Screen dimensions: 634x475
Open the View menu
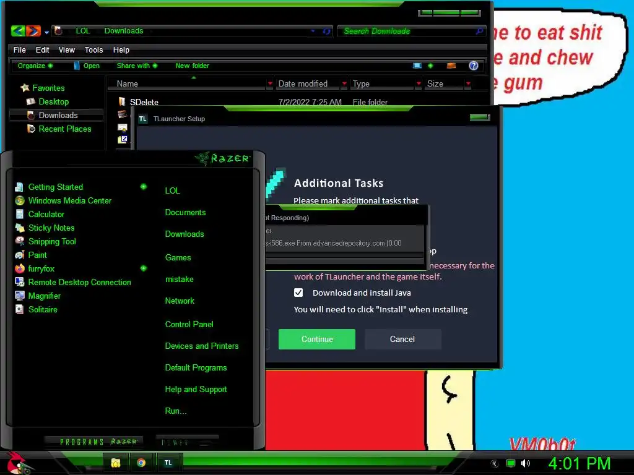pos(67,49)
